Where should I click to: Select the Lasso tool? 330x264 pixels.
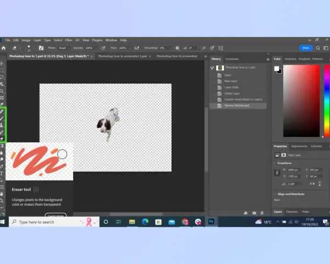click(x=2, y=77)
